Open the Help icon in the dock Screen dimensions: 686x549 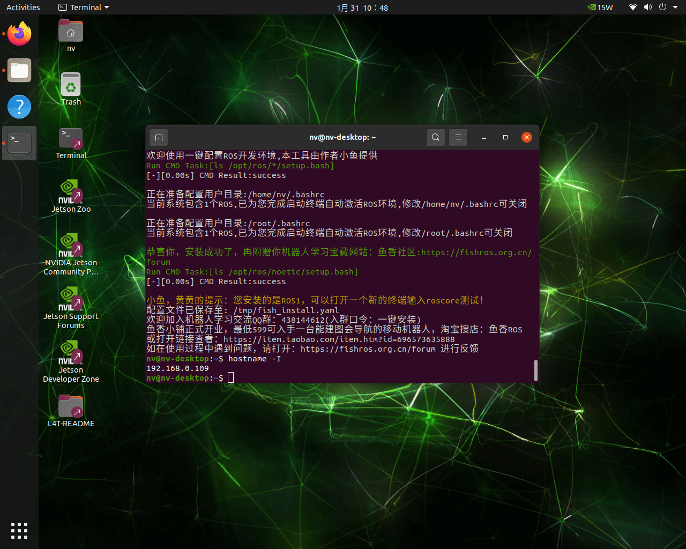pos(19,107)
